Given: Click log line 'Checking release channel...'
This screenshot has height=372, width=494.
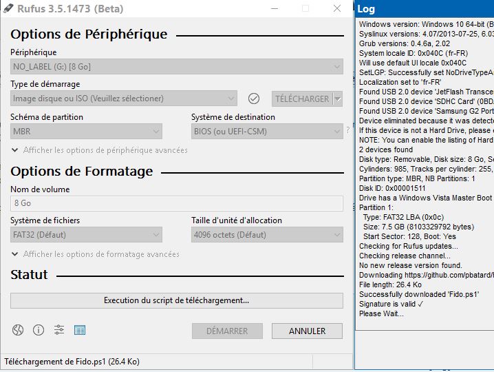Looking at the screenshot, I should point(405,256).
